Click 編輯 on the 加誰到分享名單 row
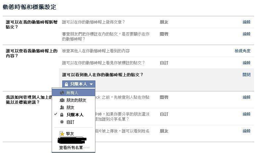Screen dimensions: 258x153 [x=246, y=114]
